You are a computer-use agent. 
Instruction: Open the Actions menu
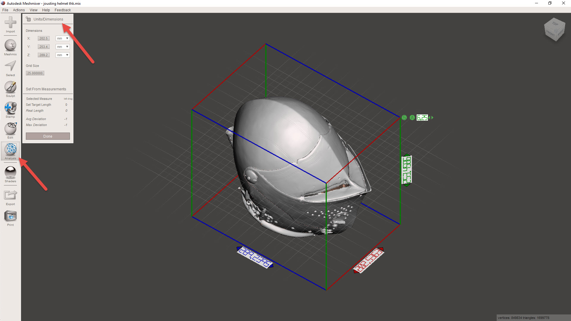tap(19, 10)
